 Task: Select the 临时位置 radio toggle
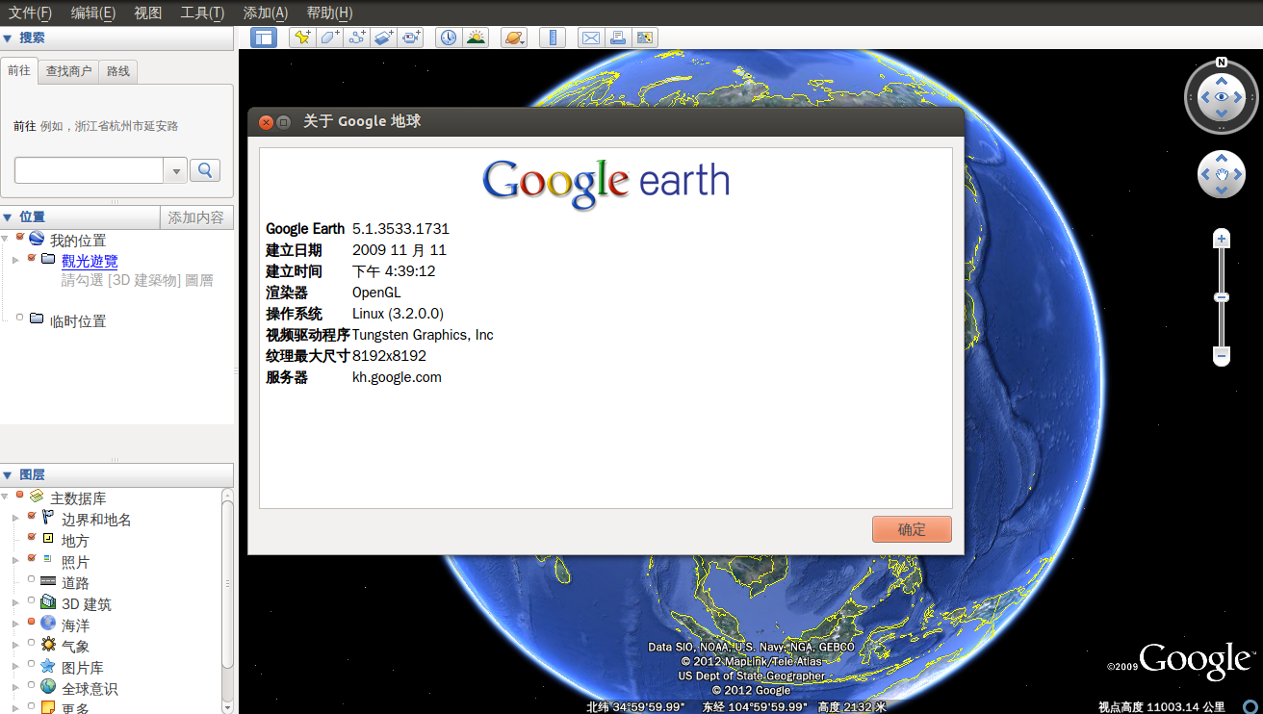[20, 318]
